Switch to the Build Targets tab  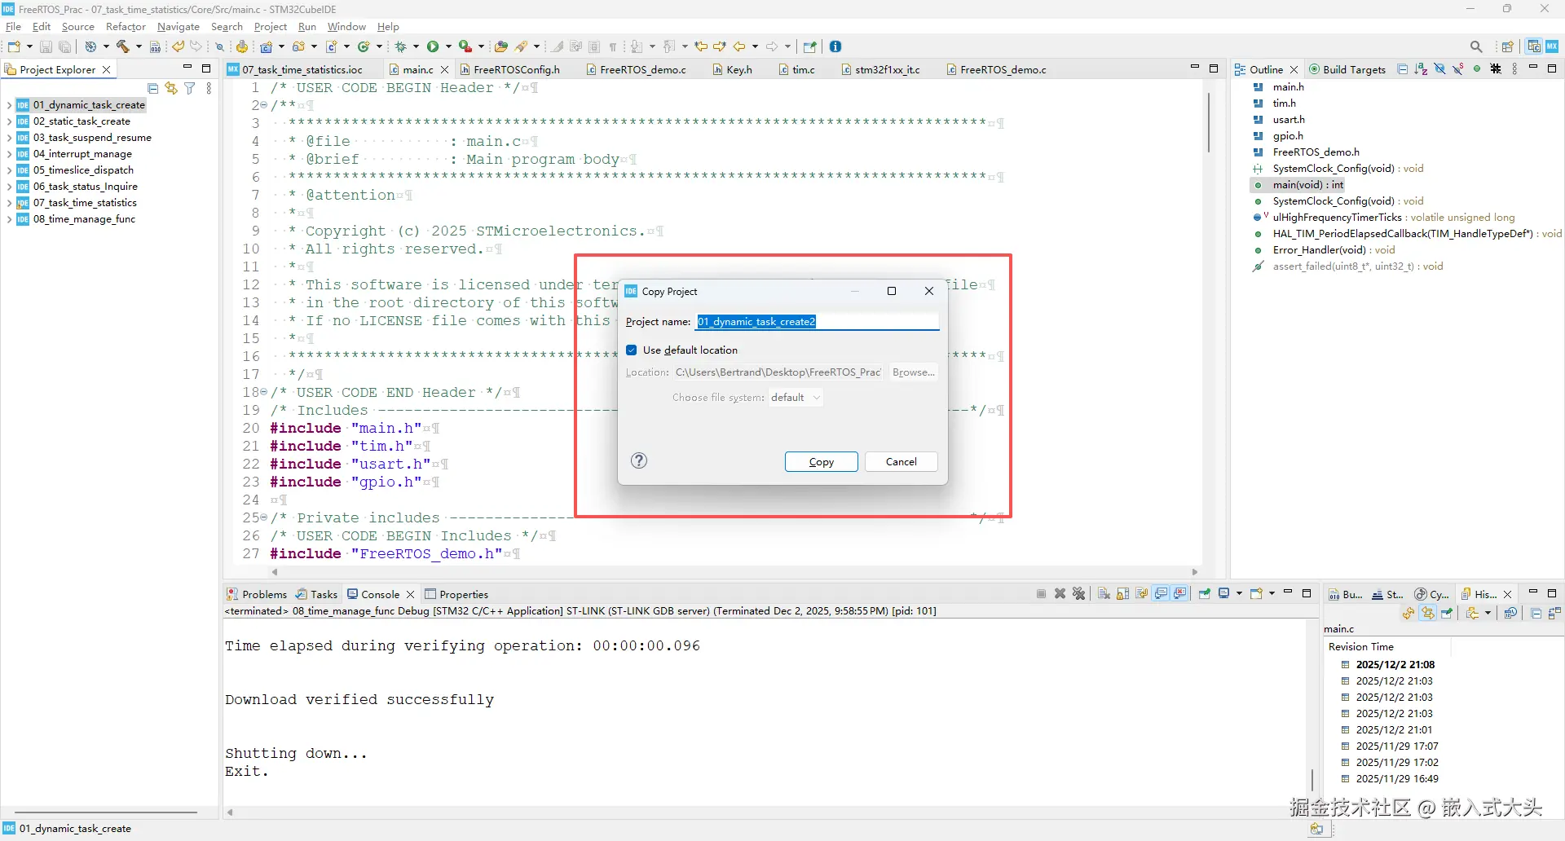tap(1347, 69)
